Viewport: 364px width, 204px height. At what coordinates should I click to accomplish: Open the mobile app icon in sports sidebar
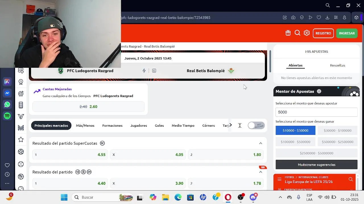pos(21,105)
